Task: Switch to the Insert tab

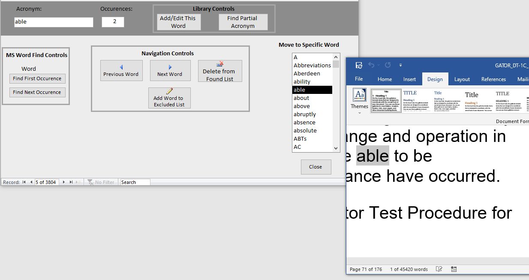Action: [x=409, y=79]
